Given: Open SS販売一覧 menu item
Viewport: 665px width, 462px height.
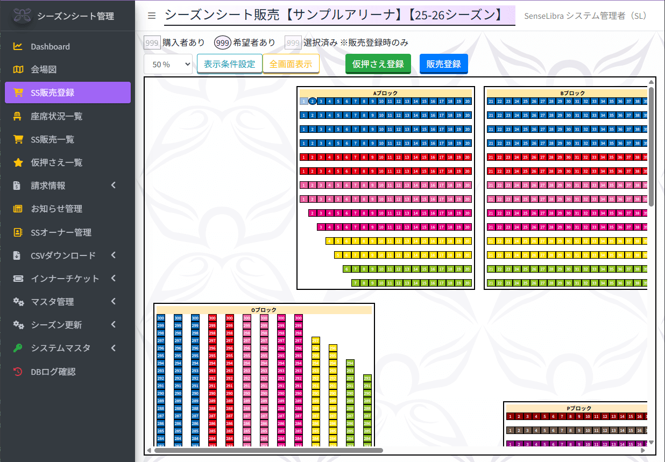Looking at the screenshot, I should tap(53, 139).
